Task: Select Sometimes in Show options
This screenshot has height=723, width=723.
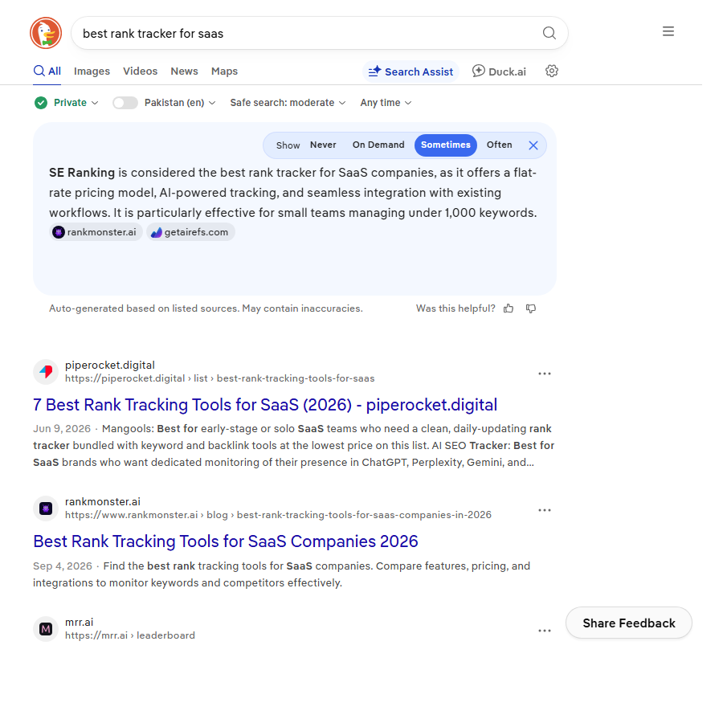Action: (x=445, y=145)
